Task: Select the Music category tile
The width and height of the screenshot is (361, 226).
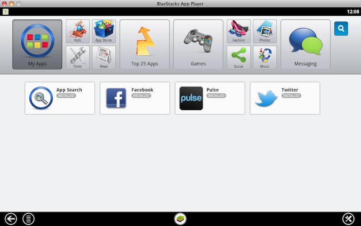Action: point(265,57)
